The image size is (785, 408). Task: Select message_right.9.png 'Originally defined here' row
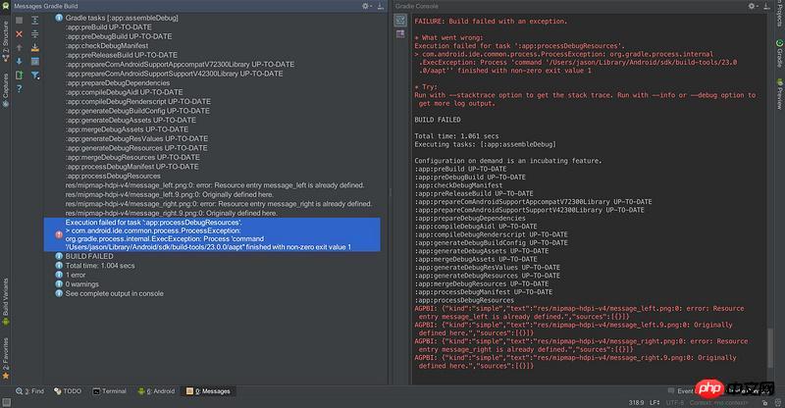pos(171,213)
